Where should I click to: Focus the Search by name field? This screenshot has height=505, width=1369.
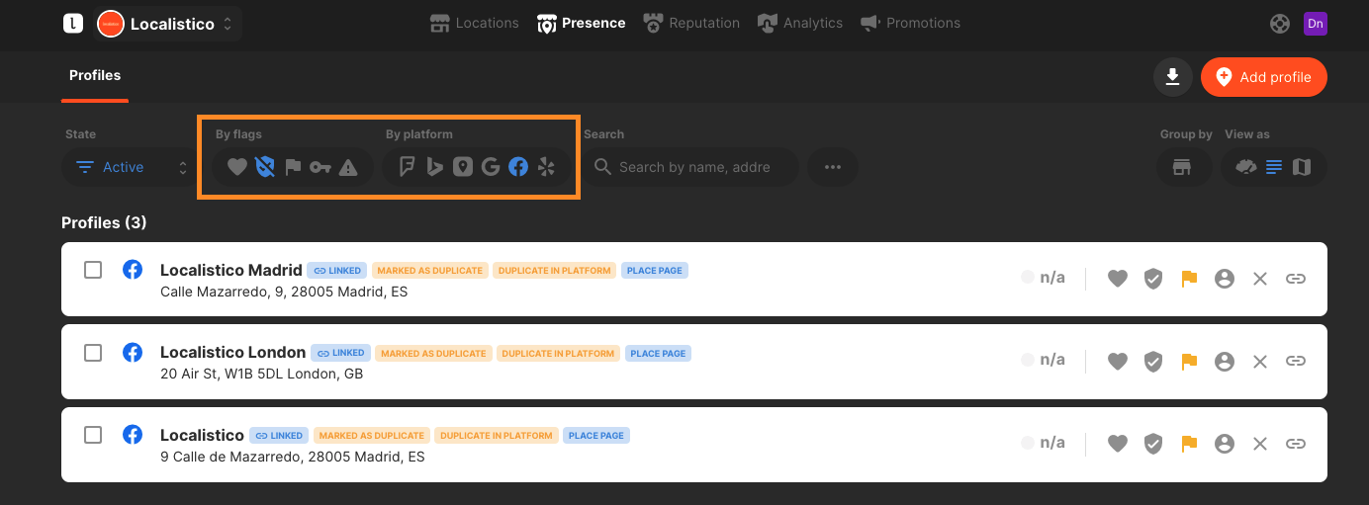point(689,167)
